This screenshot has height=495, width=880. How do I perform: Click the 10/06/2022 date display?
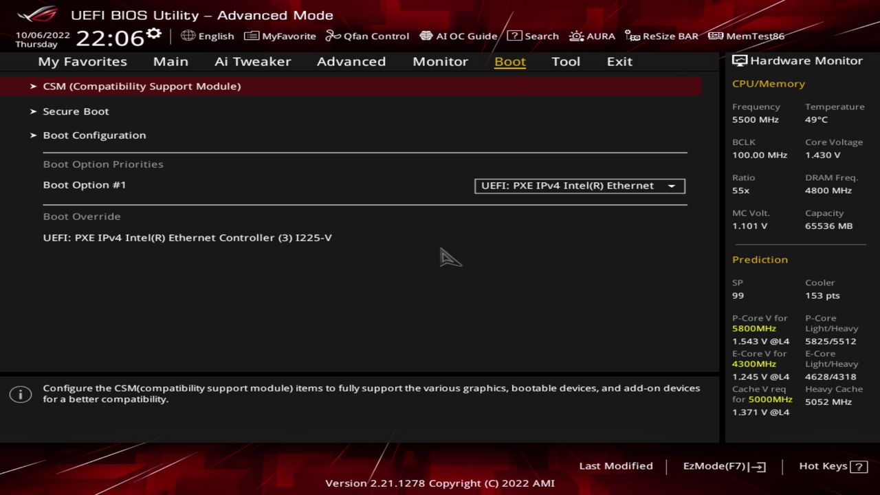pyautogui.click(x=43, y=34)
